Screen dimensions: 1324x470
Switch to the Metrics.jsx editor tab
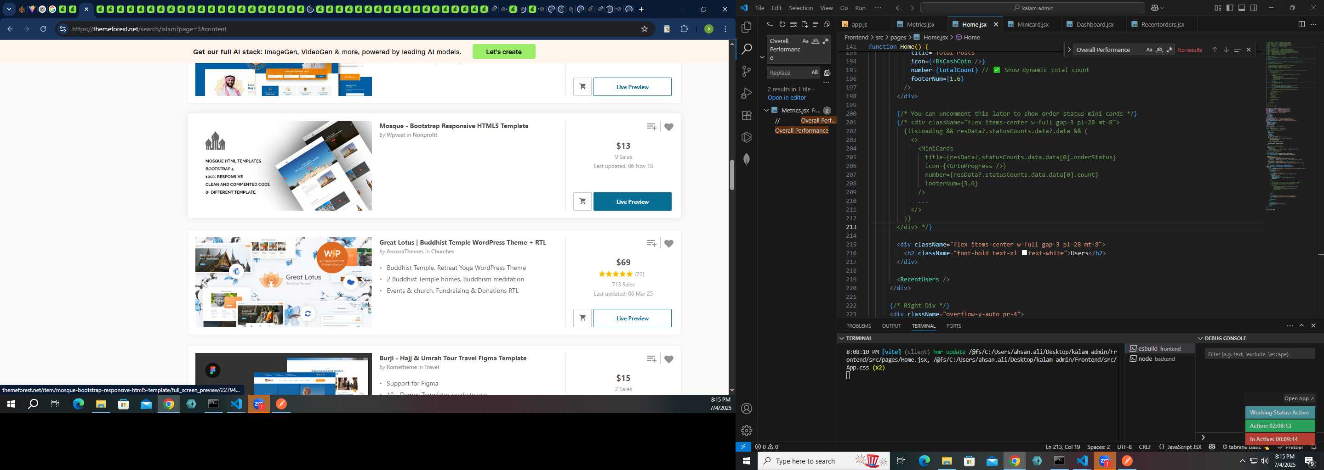(919, 24)
